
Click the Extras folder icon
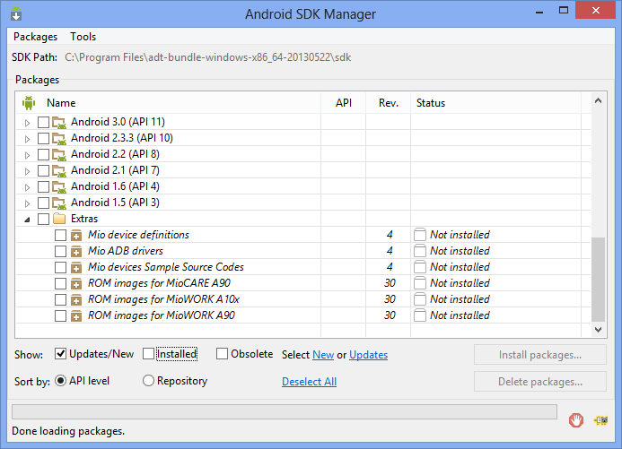pyautogui.click(x=59, y=219)
